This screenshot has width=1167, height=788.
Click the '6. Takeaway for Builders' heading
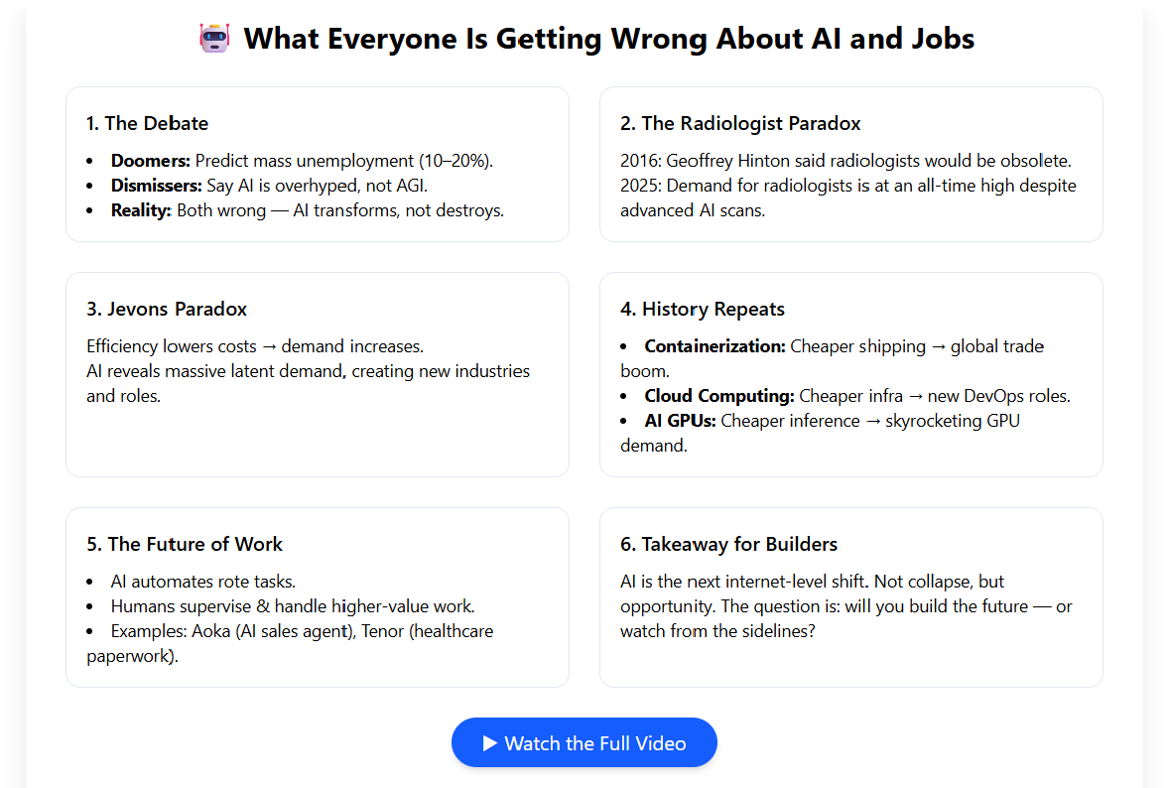pos(728,544)
